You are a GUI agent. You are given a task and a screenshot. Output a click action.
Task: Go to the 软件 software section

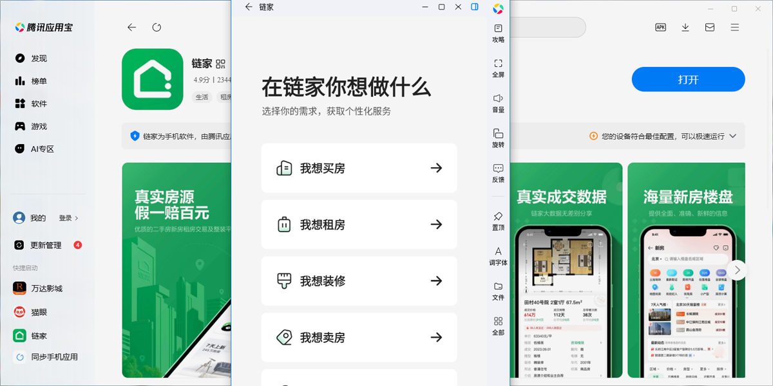31,104
